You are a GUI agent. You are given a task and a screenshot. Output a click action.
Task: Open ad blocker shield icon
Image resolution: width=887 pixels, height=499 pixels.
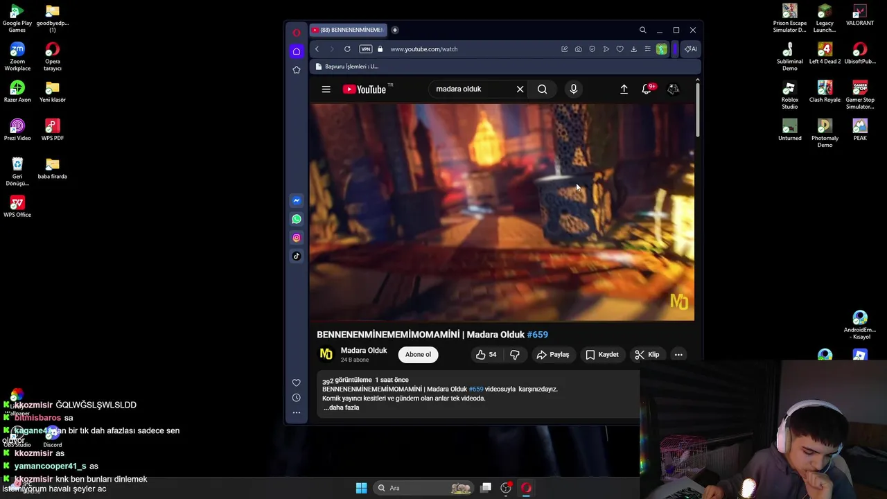click(x=592, y=49)
